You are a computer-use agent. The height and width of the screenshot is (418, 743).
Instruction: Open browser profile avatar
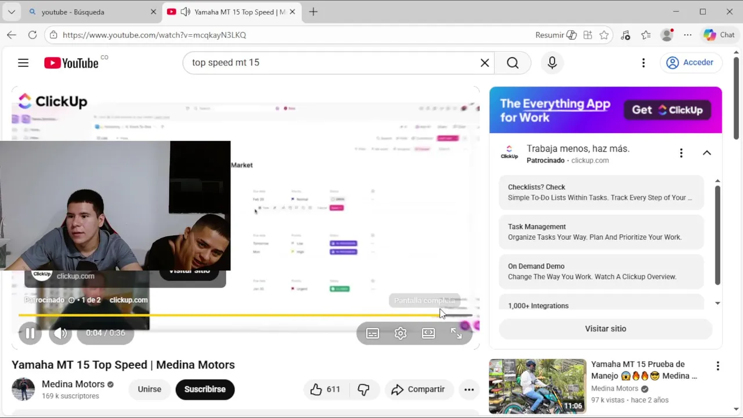667,35
